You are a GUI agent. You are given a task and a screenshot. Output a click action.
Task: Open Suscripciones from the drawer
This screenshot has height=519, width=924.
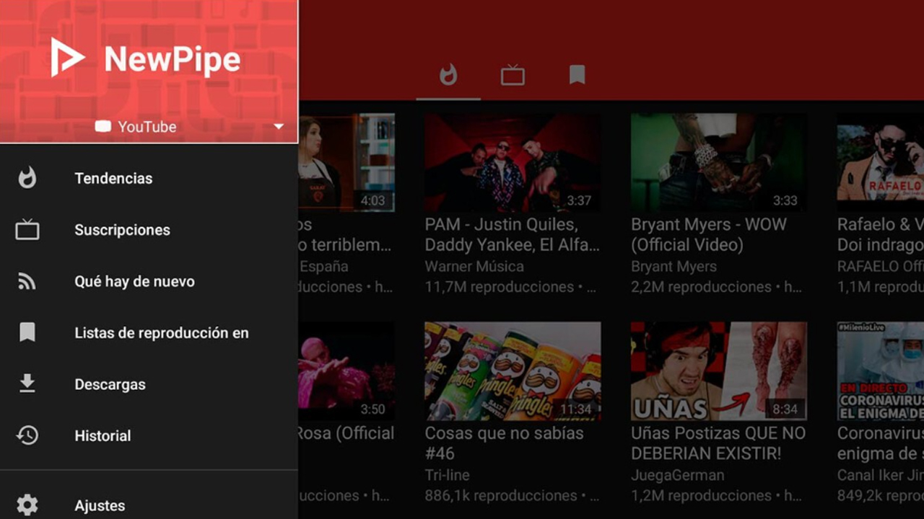[122, 230]
